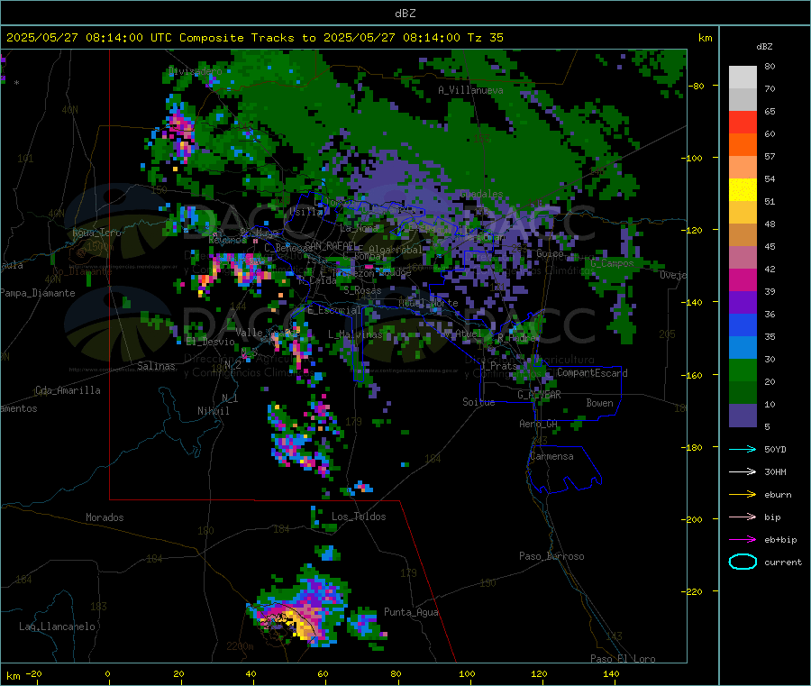This screenshot has width=811, height=686.
Task: Pick the bright green 30 dBZ swatch
Action: (743, 370)
